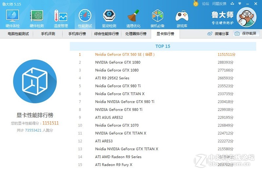Image resolution: width=262 pixels, height=175 pixels.
Task: Switch to the 电脑性能测试 tab
Action: [x=18, y=34]
